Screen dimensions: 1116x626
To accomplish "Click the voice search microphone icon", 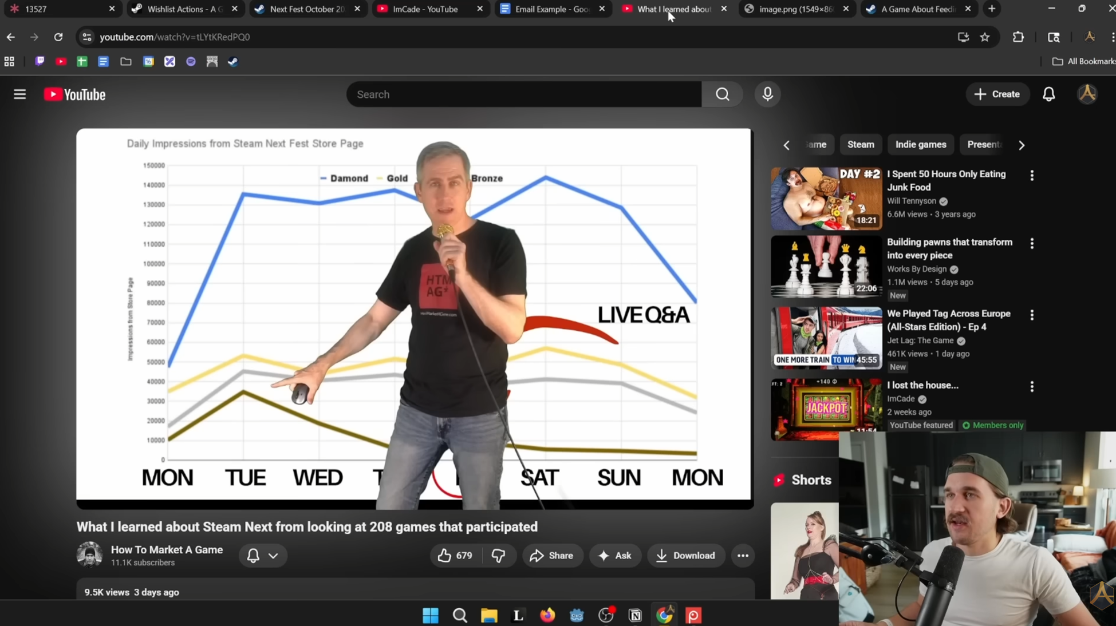I will pos(767,94).
